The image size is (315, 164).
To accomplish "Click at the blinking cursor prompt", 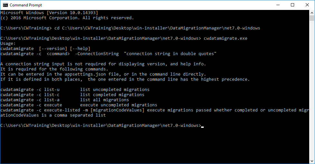I will point(202,126).
